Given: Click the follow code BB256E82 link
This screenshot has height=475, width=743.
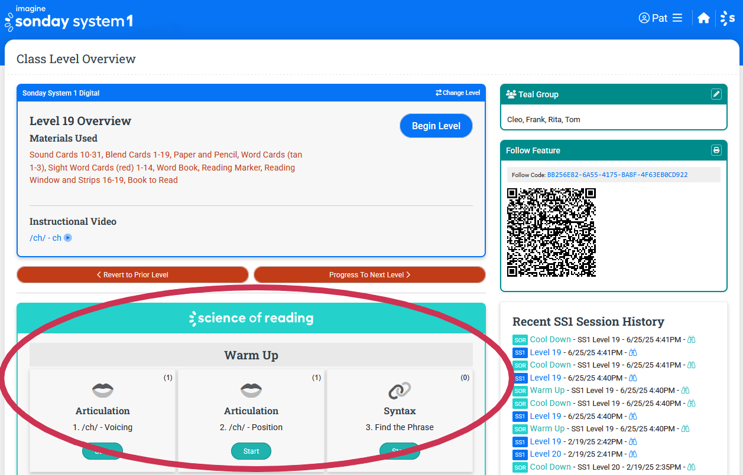Looking at the screenshot, I should coord(618,175).
